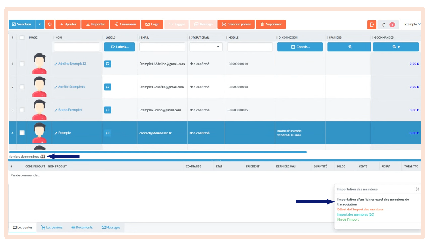Tick the checkbox for row 1 Adeline

[x=22, y=64]
